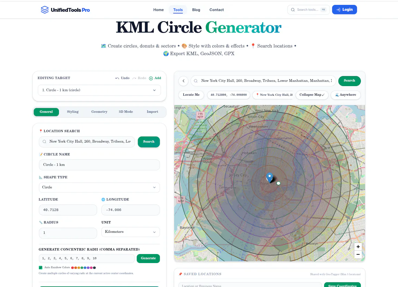398x287 pixels.
Task: Click the icon inside the Anywhere chip
Action: pyautogui.click(x=337, y=95)
